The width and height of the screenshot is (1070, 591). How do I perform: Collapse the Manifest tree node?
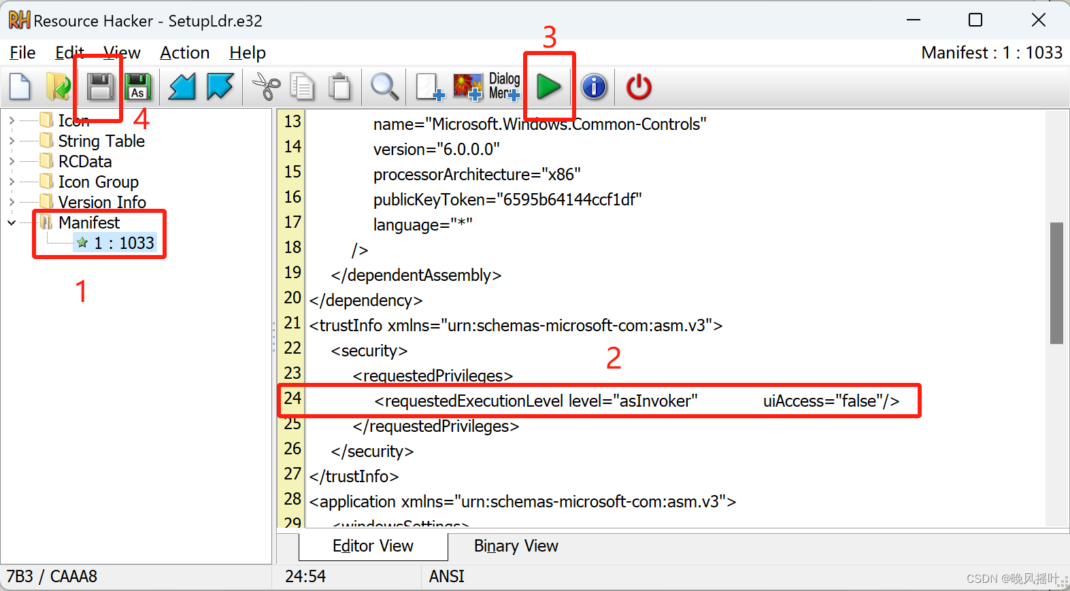pyautogui.click(x=12, y=222)
